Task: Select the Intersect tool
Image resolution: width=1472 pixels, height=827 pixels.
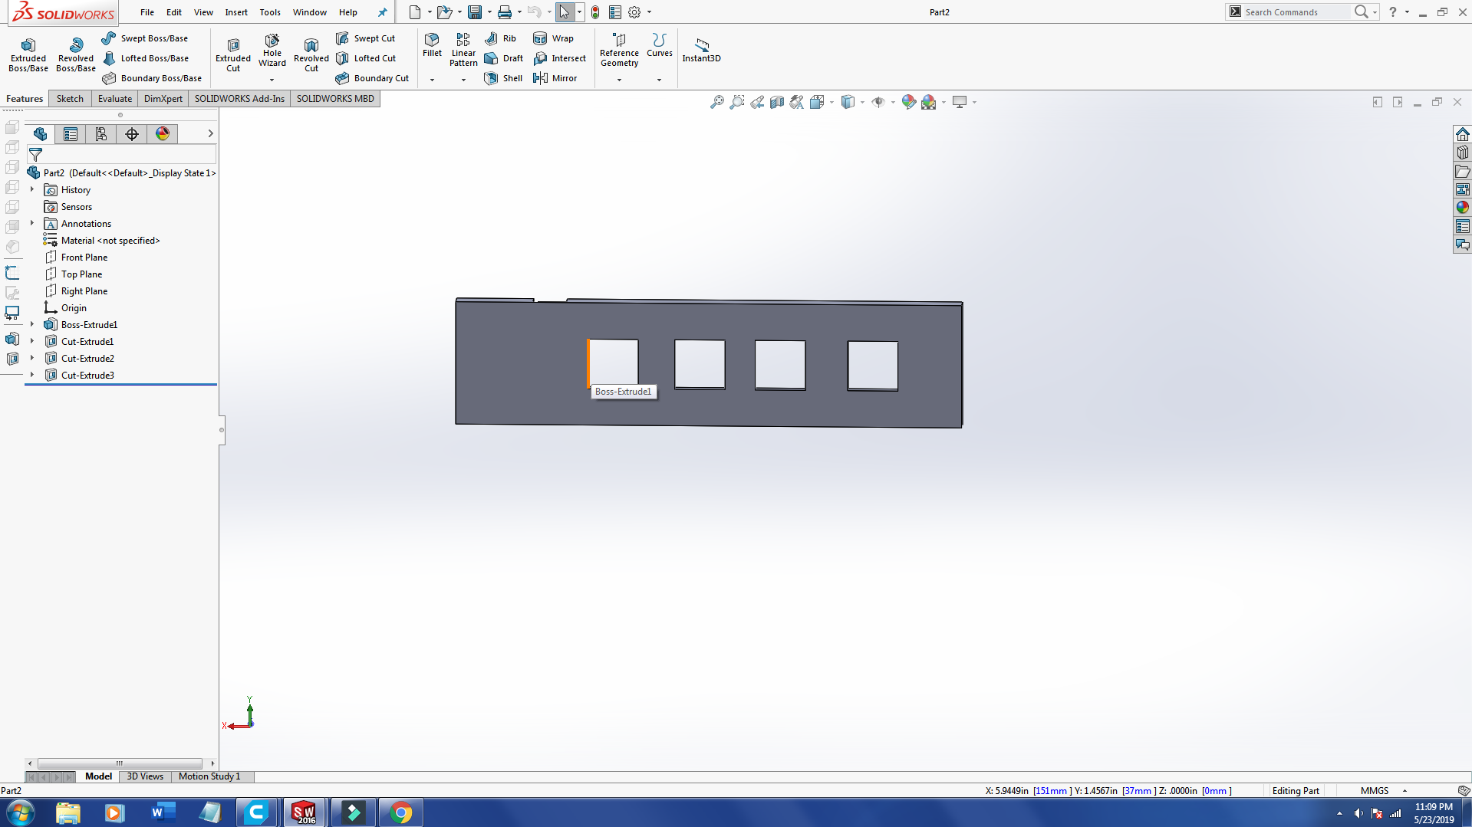Action: point(559,58)
